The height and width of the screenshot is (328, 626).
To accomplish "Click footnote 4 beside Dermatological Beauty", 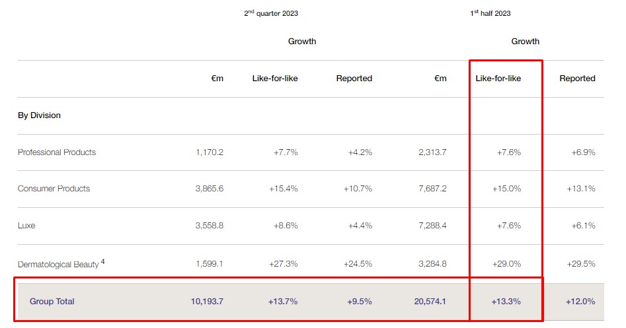I will [103, 261].
